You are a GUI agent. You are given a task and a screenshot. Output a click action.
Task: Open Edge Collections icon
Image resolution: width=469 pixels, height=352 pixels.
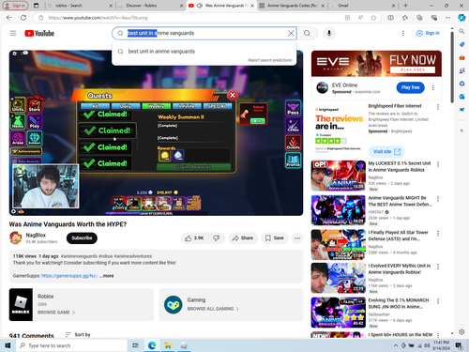419,18
